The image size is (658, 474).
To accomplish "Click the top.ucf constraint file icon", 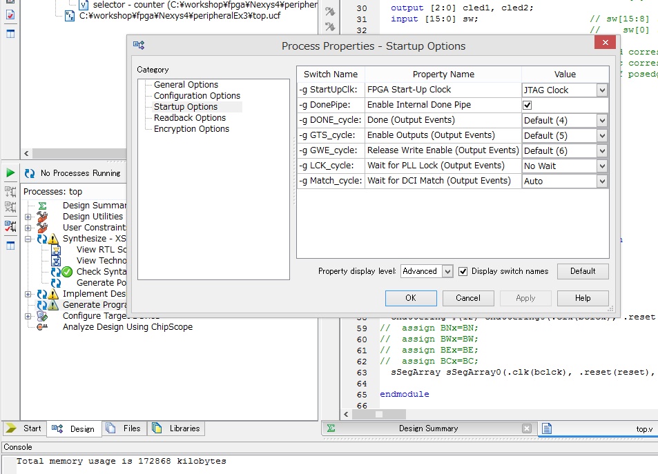I will tap(69, 15).
